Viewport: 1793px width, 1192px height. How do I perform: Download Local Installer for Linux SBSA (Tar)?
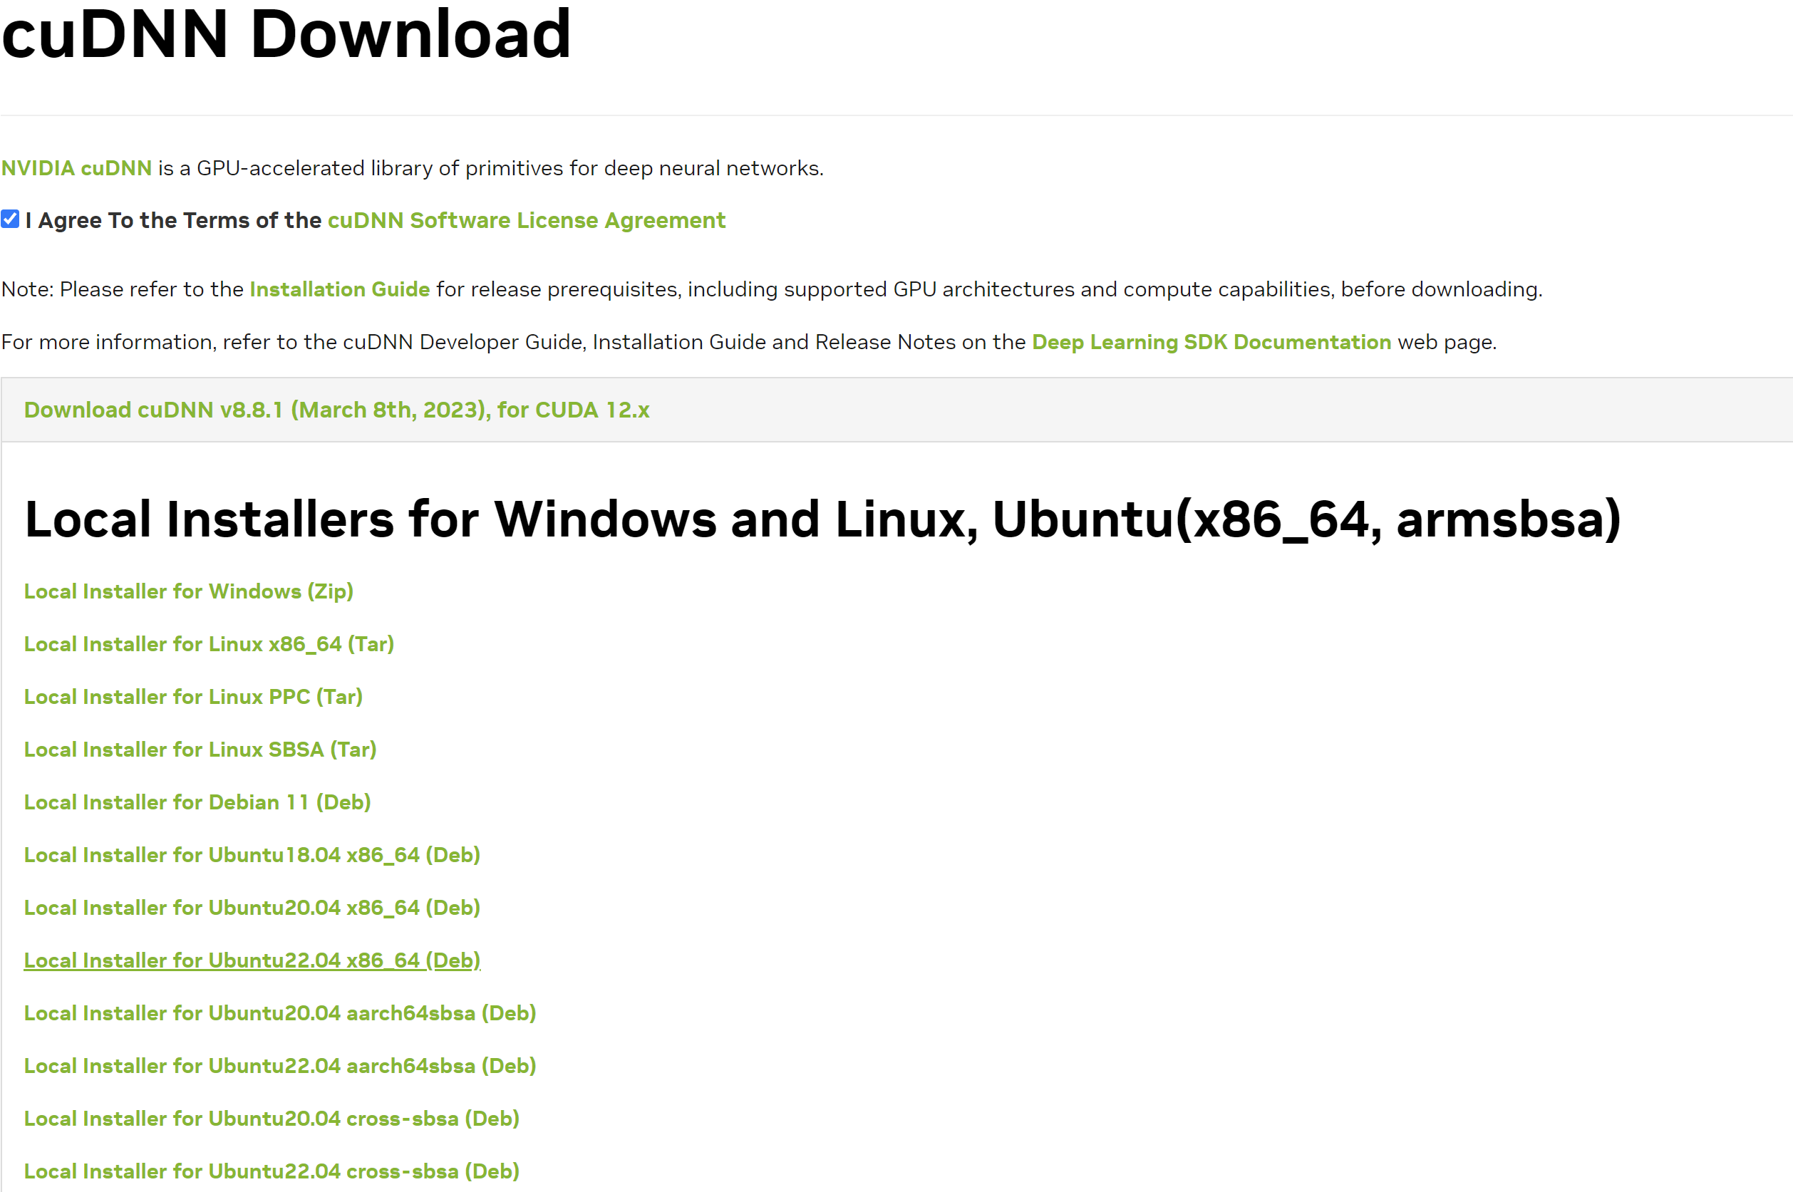click(200, 750)
